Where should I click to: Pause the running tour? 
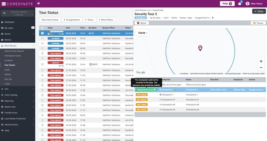tap(258, 23)
